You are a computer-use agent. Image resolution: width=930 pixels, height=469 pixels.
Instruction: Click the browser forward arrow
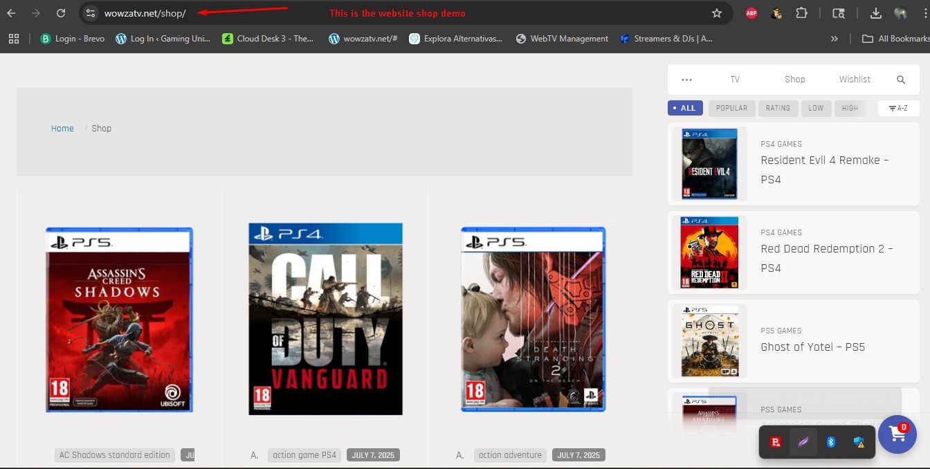[36, 13]
